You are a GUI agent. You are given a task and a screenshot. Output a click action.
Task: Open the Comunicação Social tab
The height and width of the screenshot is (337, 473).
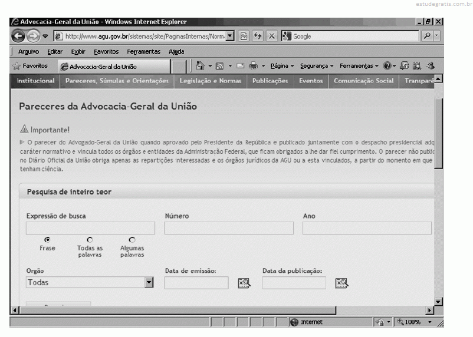coord(363,81)
